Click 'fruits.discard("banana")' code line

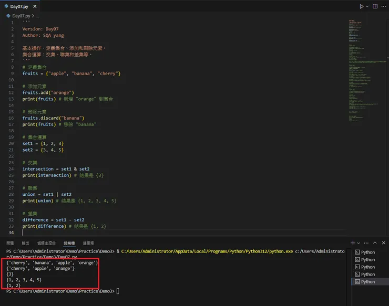[53, 118]
